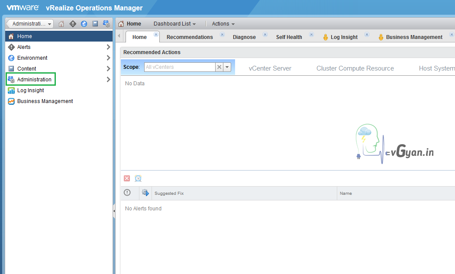This screenshot has height=274, width=455.
Task: Sort by the criticality column header icon
Action: (127, 193)
